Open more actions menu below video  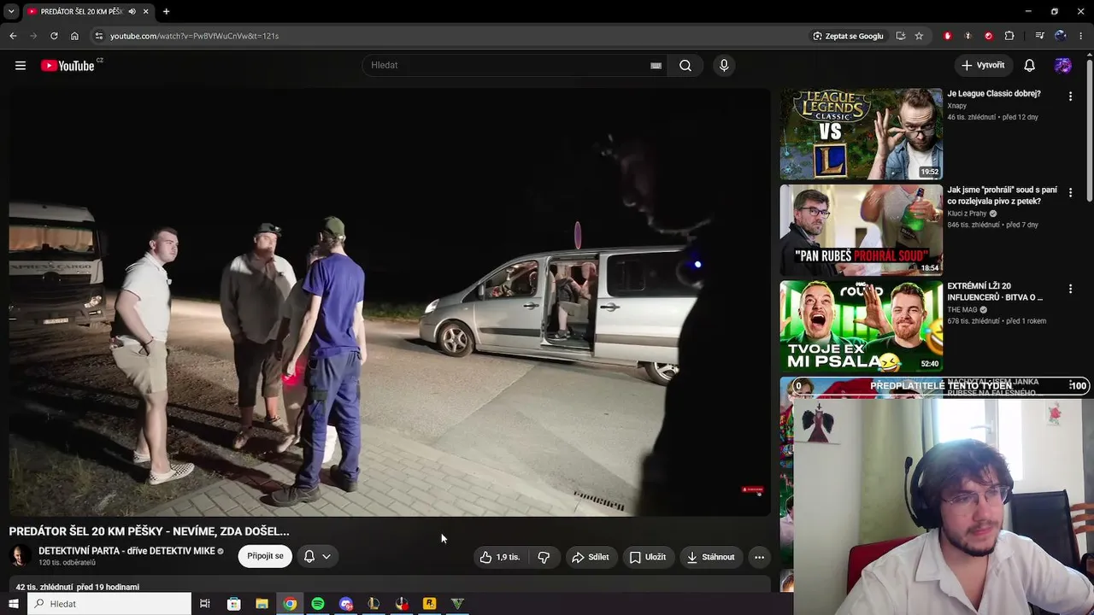click(x=759, y=557)
